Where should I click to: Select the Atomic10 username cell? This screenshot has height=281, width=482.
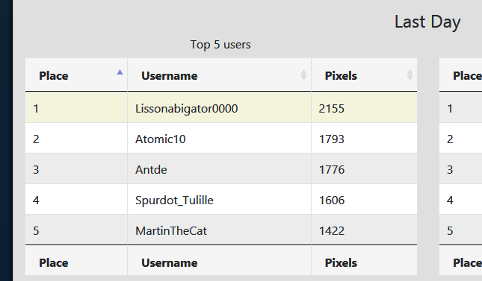tap(220, 139)
